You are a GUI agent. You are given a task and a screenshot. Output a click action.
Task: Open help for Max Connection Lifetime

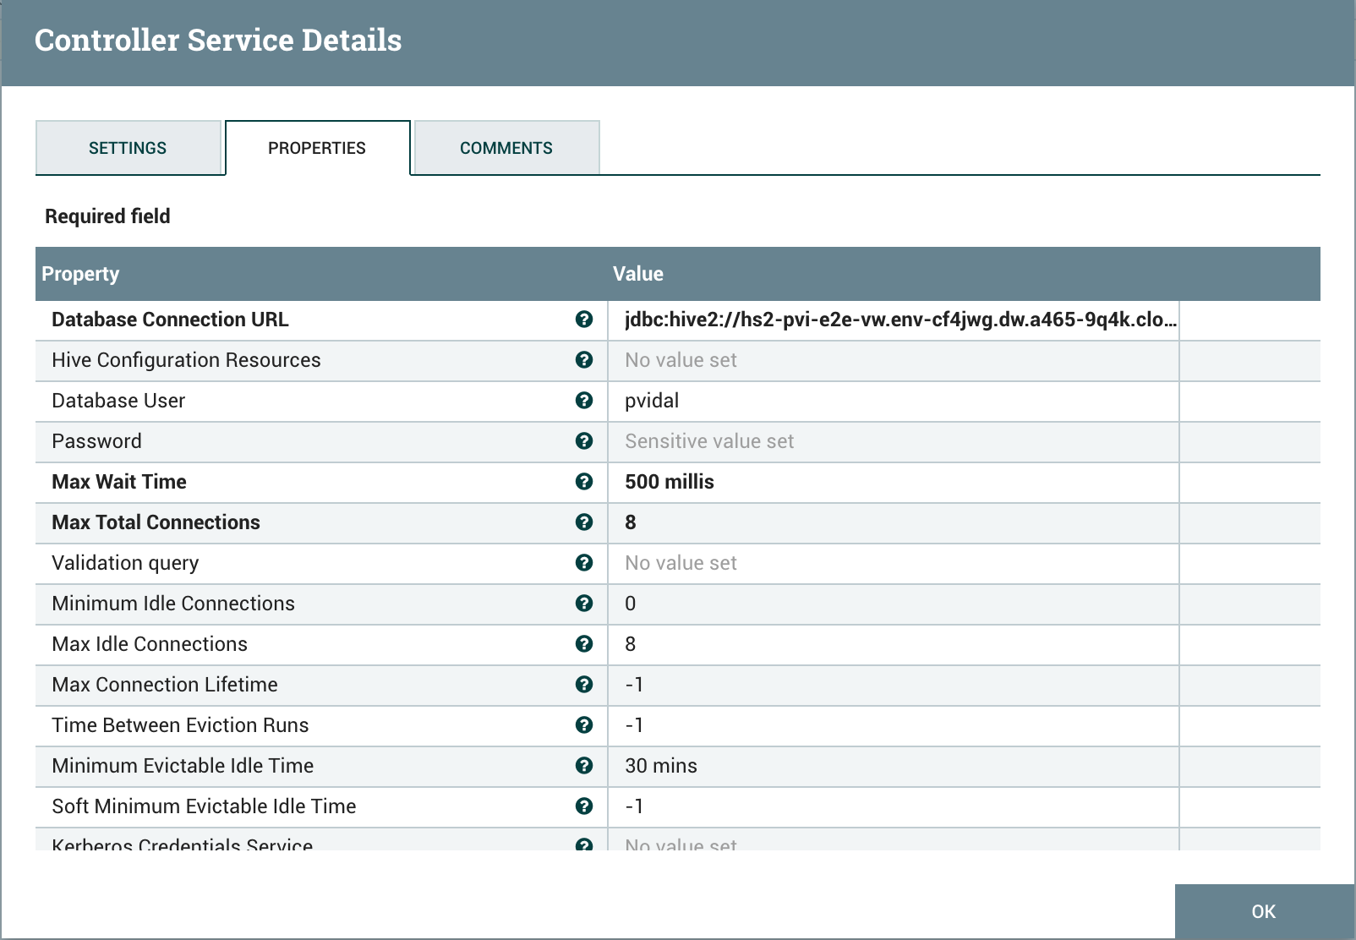tap(585, 685)
